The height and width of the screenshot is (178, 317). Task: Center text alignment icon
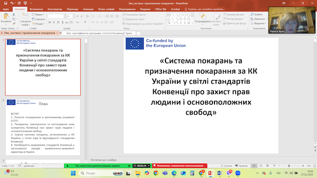coord(97,22)
